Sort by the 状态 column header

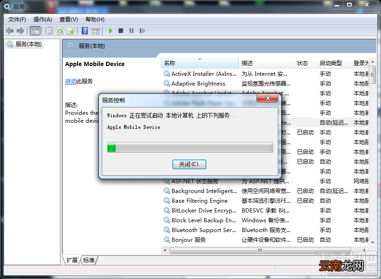[x=305, y=63]
